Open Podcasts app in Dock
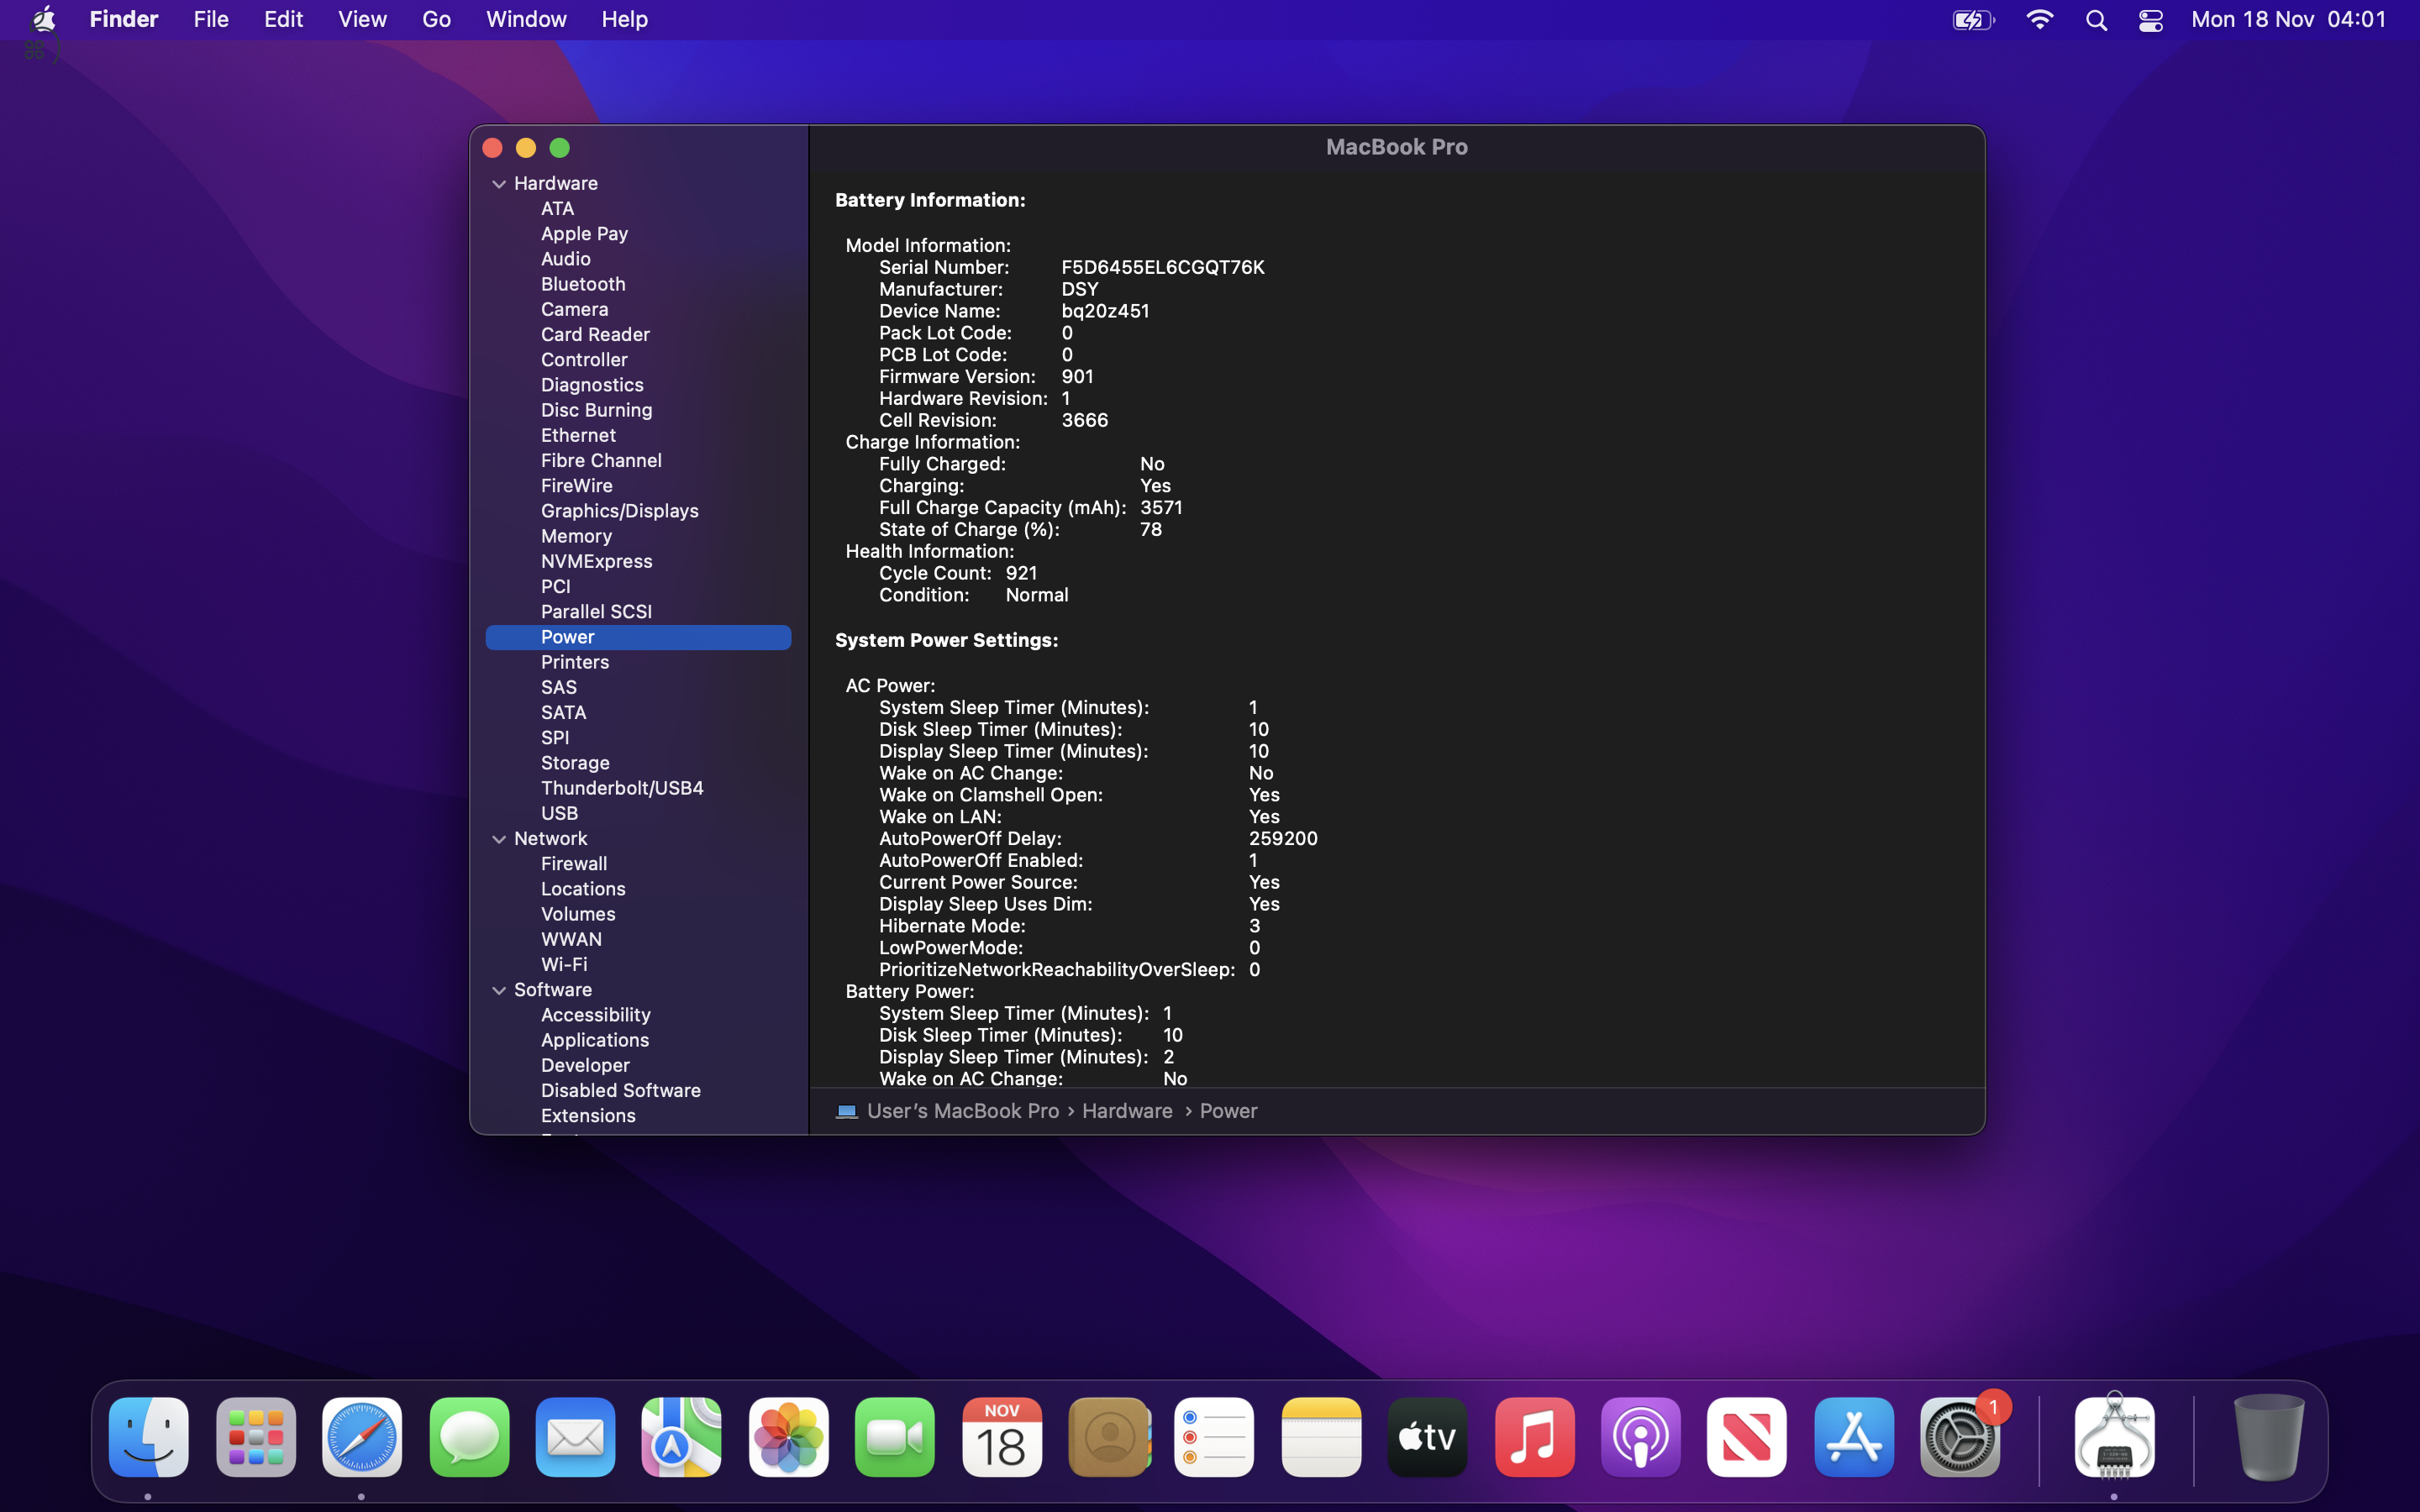Viewport: 2420px width, 1512px height. tap(1641, 1437)
